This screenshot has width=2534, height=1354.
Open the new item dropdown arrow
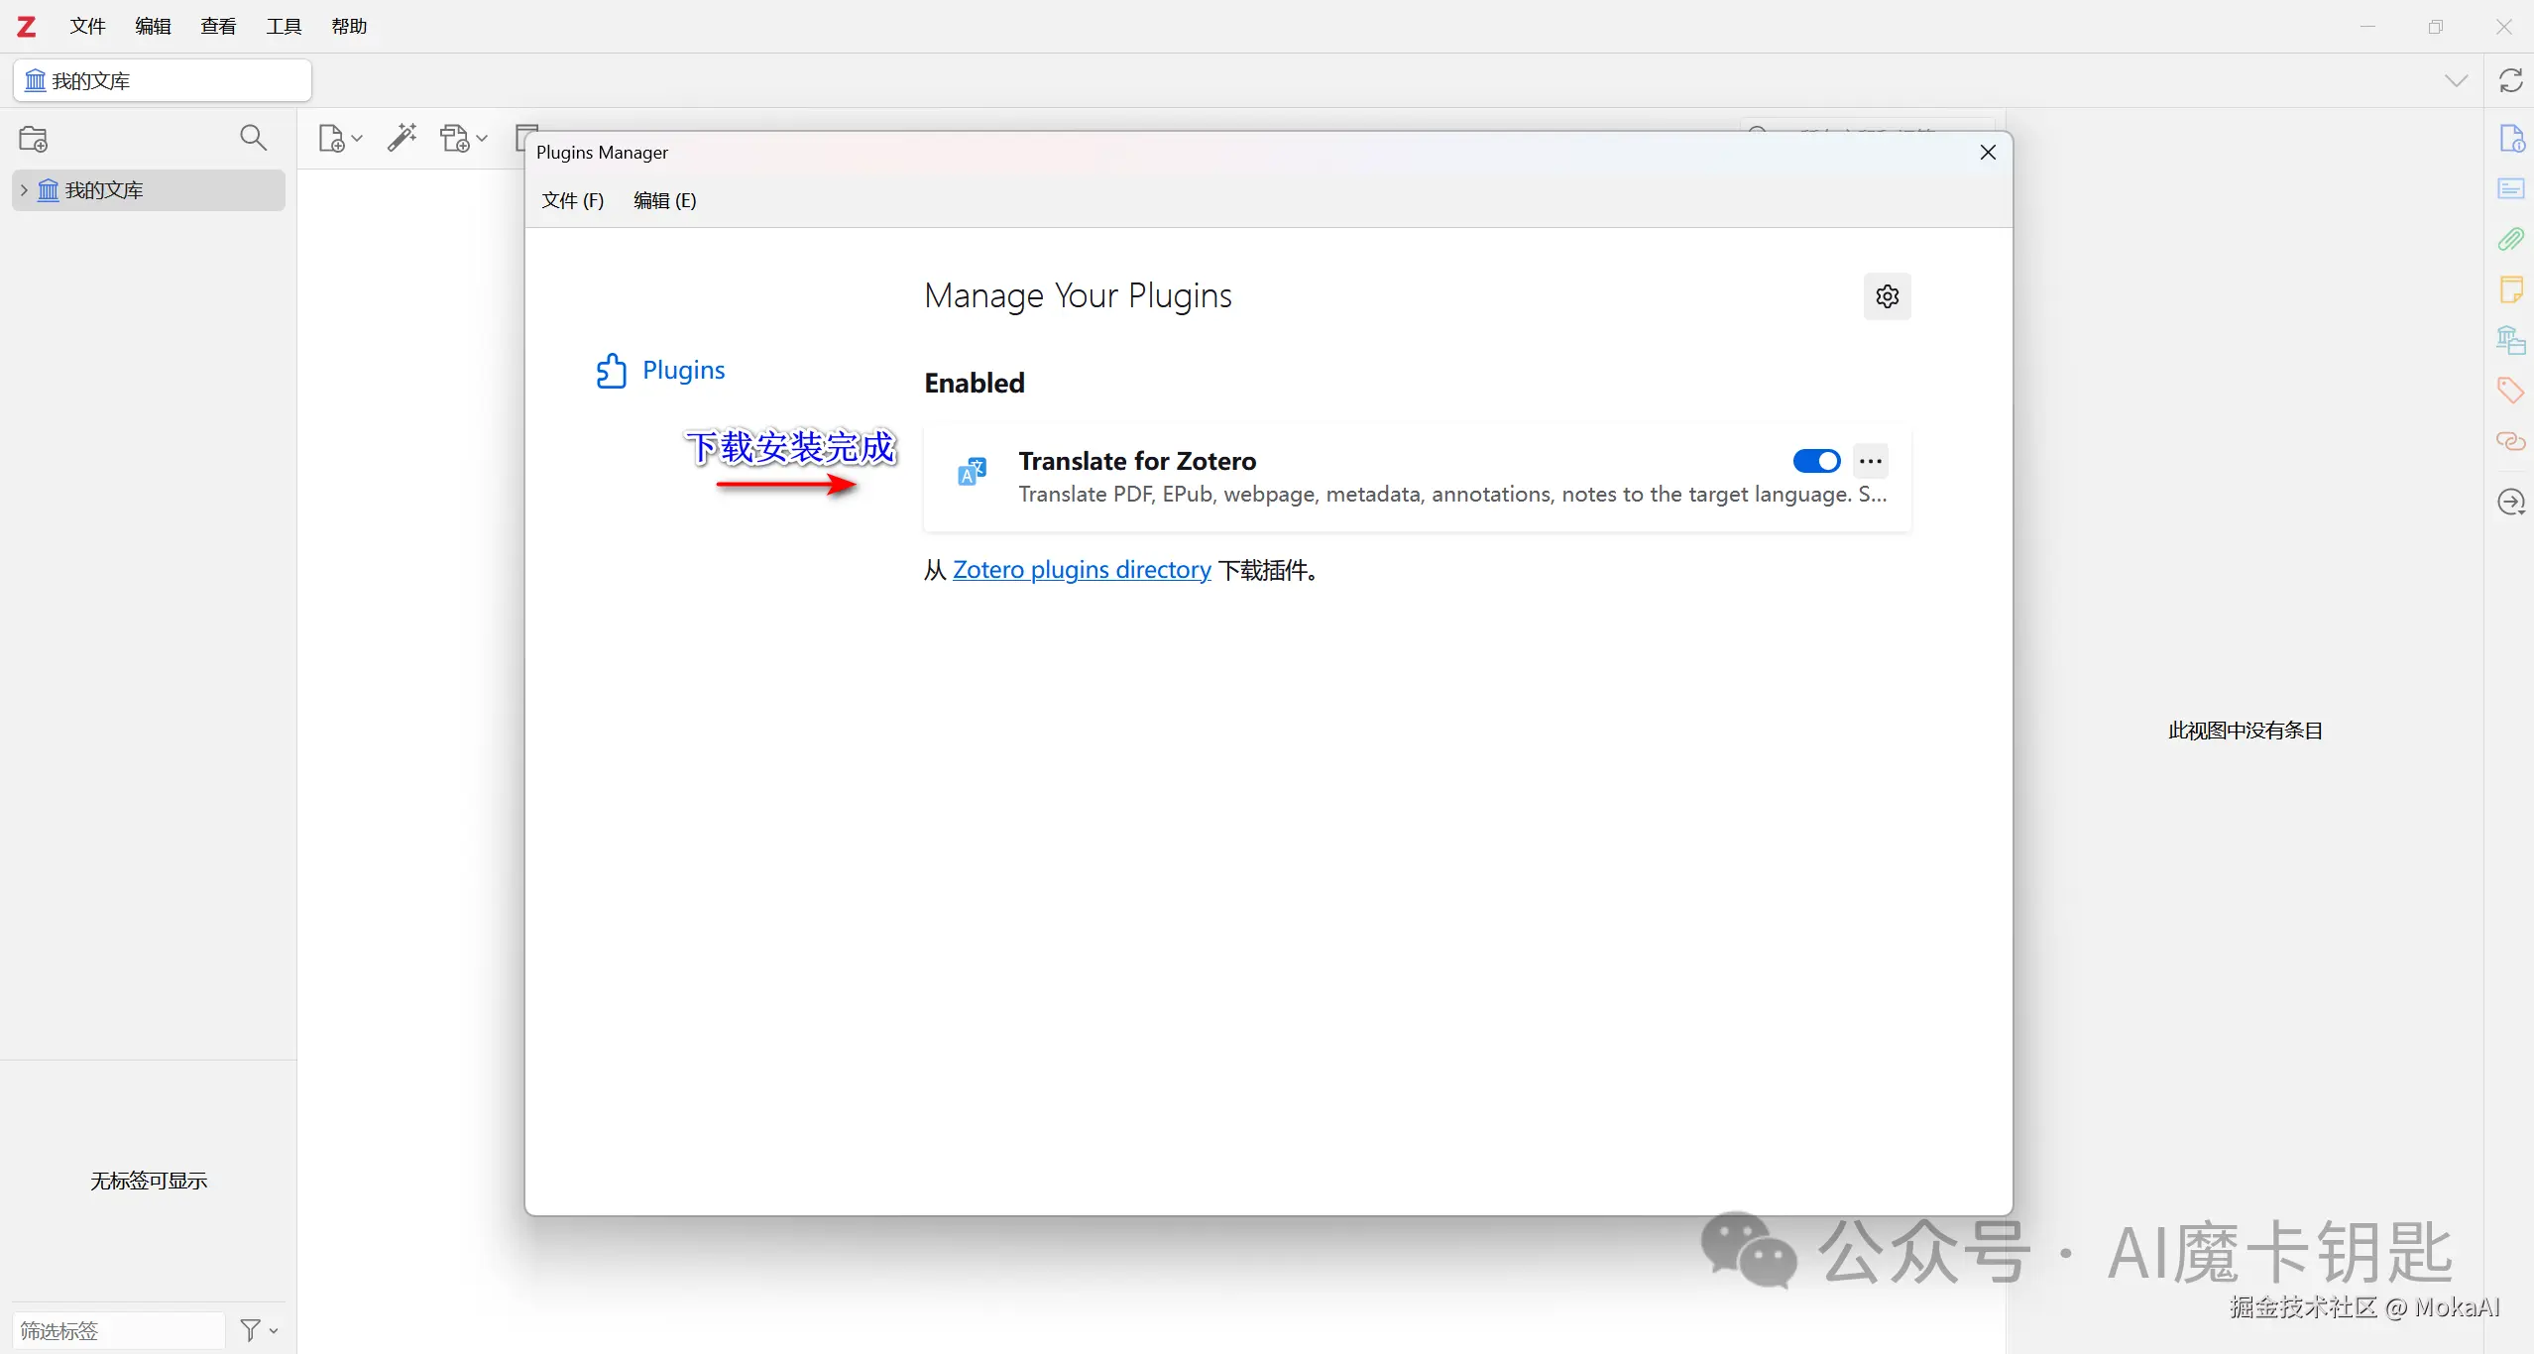[357, 139]
